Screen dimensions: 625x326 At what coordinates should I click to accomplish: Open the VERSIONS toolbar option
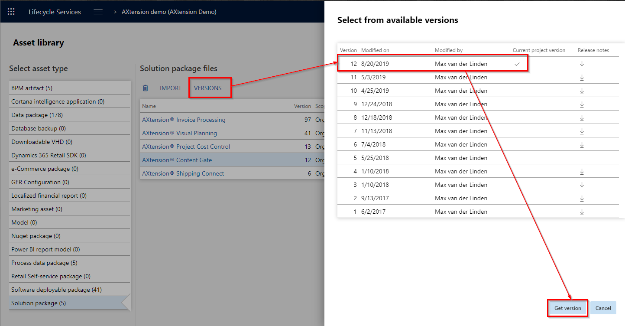click(207, 88)
